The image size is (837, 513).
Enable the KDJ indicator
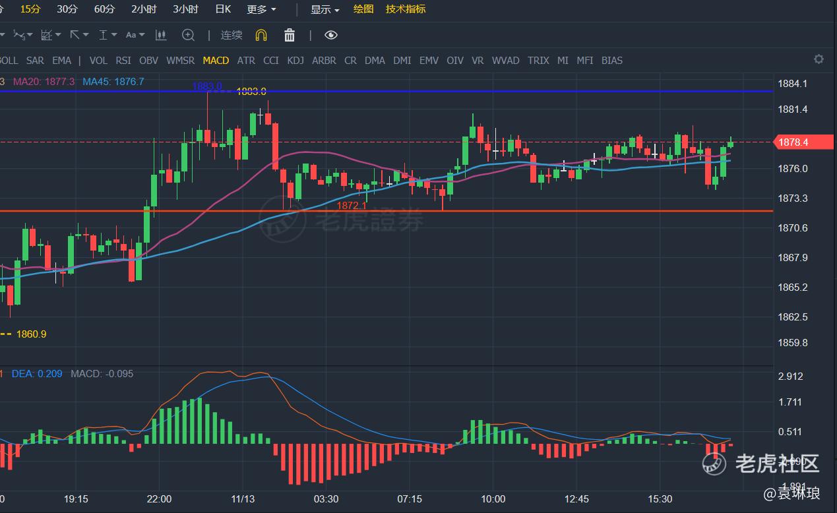tap(295, 60)
